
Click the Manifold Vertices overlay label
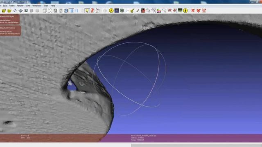click(8, 28)
